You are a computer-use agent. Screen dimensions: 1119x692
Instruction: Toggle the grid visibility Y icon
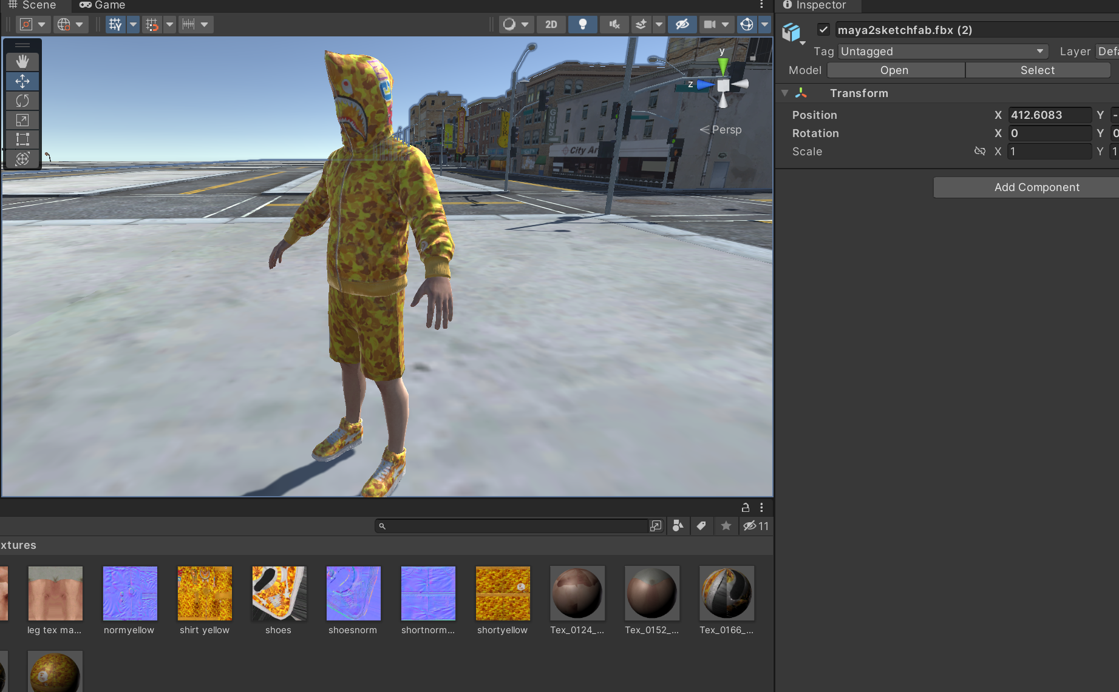[115, 24]
